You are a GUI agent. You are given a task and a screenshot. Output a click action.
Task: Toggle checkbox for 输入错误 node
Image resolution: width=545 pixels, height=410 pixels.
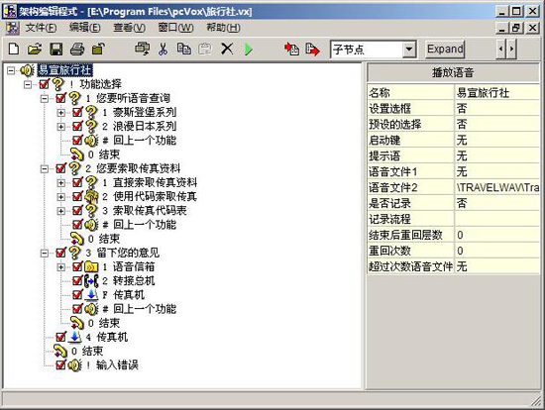pos(60,364)
